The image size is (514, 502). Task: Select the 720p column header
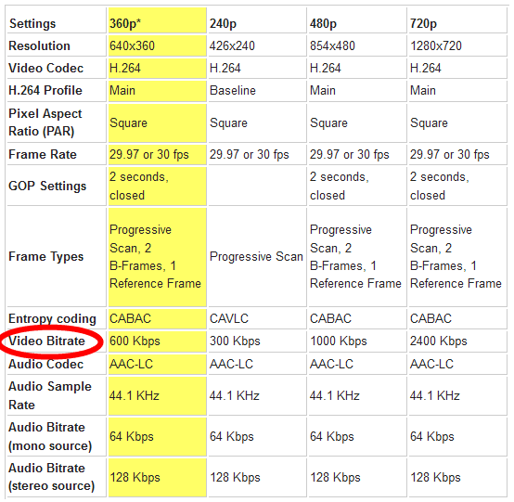pyautogui.click(x=457, y=20)
